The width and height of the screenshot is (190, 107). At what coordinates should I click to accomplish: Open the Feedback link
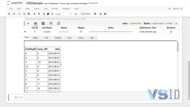pyautogui.click(x=93, y=3)
